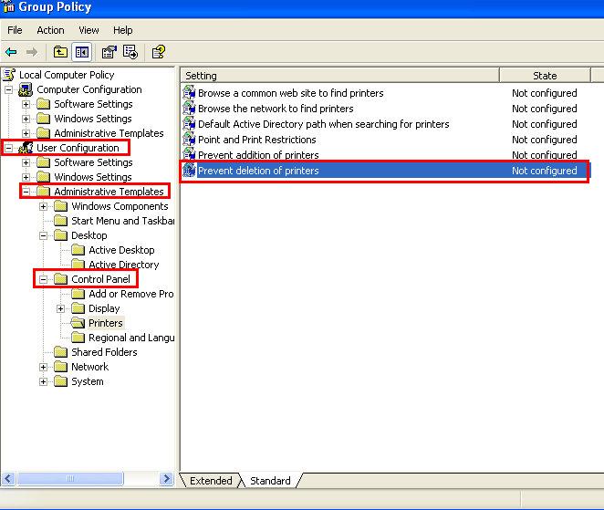Click the Active Directory folder icon
Image resolution: width=604 pixels, height=510 pixels.
click(78, 265)
